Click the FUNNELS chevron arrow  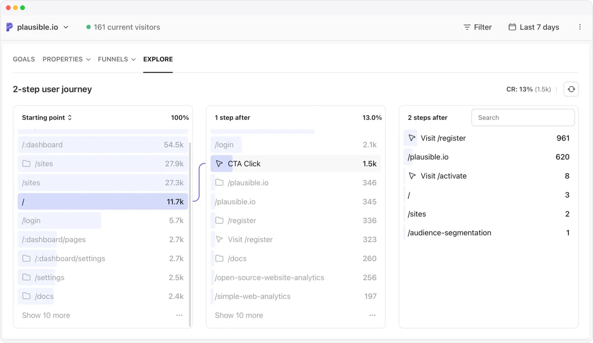(x=133, y=59)
